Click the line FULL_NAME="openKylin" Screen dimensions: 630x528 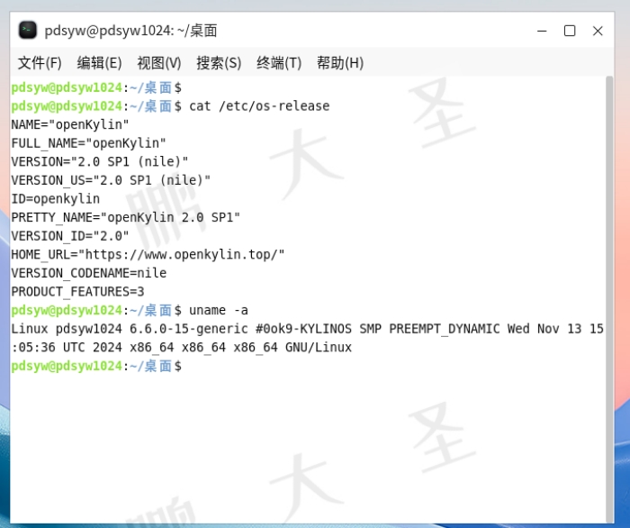click(88, 143)
